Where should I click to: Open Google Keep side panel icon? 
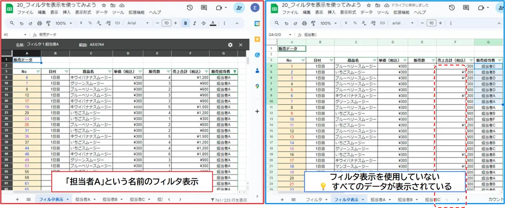point(258,39)
